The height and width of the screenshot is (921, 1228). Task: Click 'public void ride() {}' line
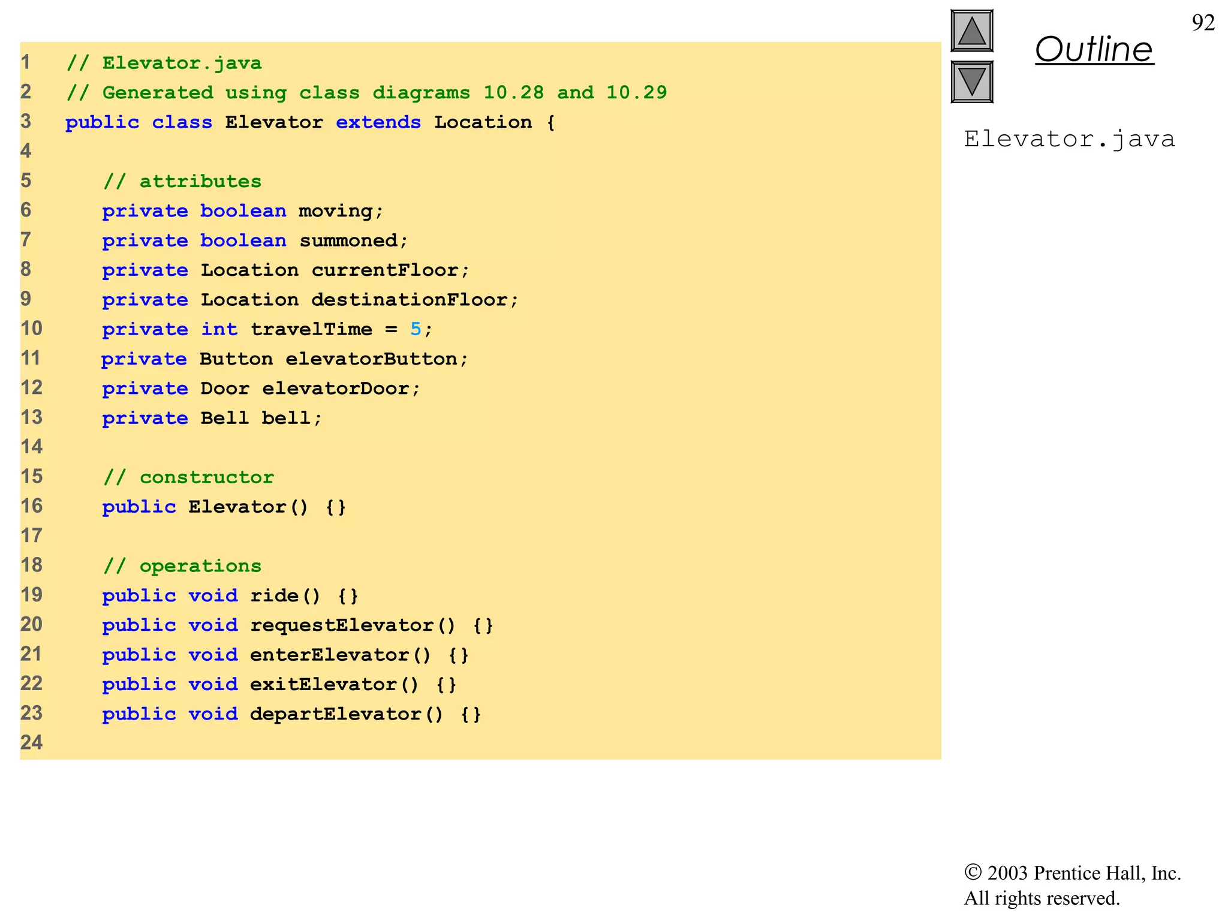point(230,595)
